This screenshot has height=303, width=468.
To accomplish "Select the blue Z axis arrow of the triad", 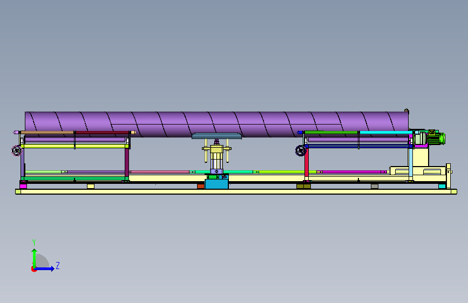I will 45,268.
